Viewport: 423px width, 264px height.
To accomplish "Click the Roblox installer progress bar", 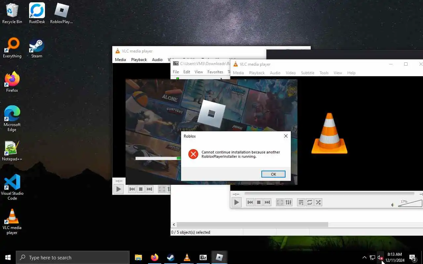I will coord(158,158).
